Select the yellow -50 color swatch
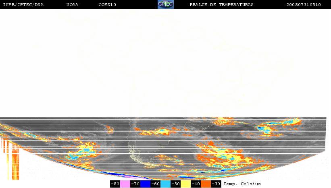This screenshot has height=188, width=331. [x=186, y=184]
